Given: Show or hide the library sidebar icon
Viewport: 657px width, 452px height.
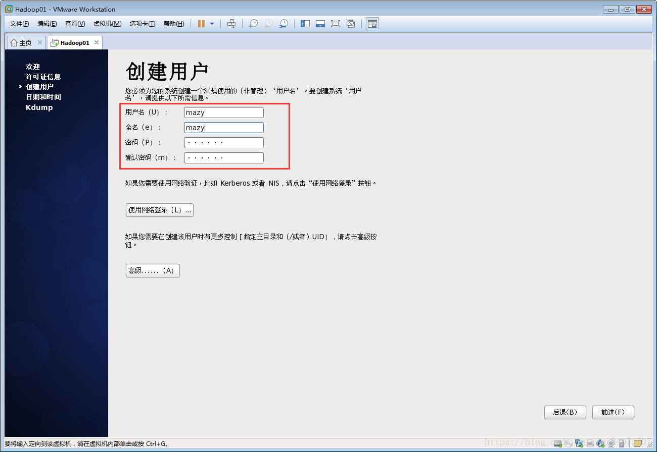Looking at the screenshot, I should click(305, 24).
